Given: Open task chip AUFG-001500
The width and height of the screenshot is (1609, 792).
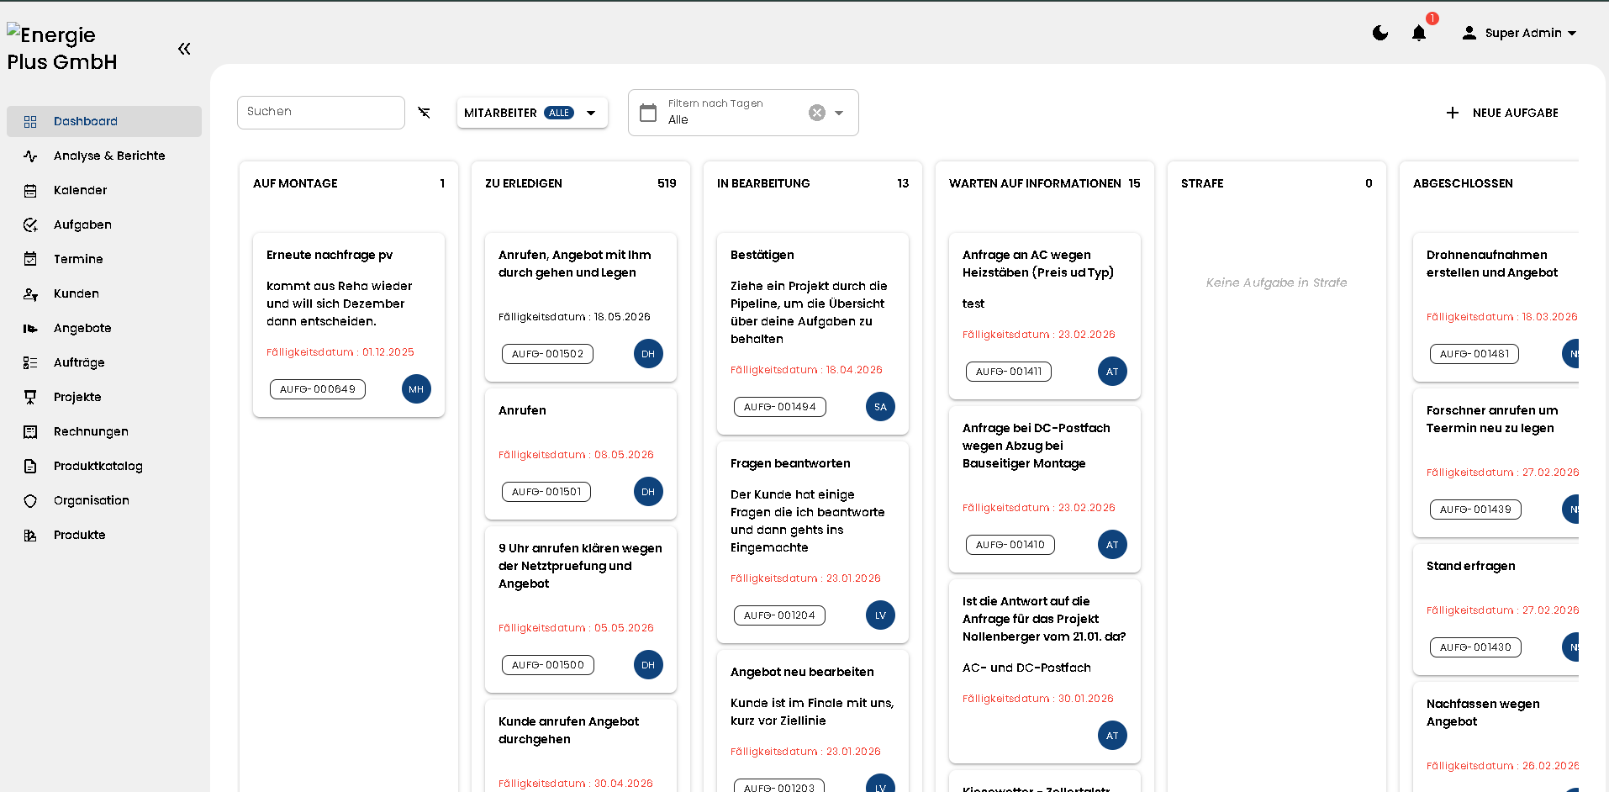Looking at the screenshot, I should [x=548, y=665].
